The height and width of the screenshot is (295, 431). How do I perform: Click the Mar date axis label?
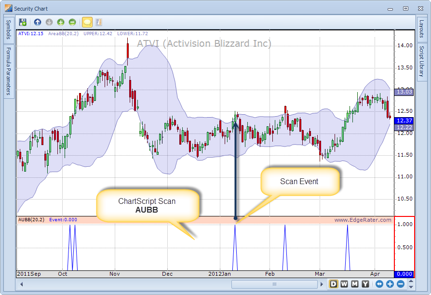click(320, 274)
